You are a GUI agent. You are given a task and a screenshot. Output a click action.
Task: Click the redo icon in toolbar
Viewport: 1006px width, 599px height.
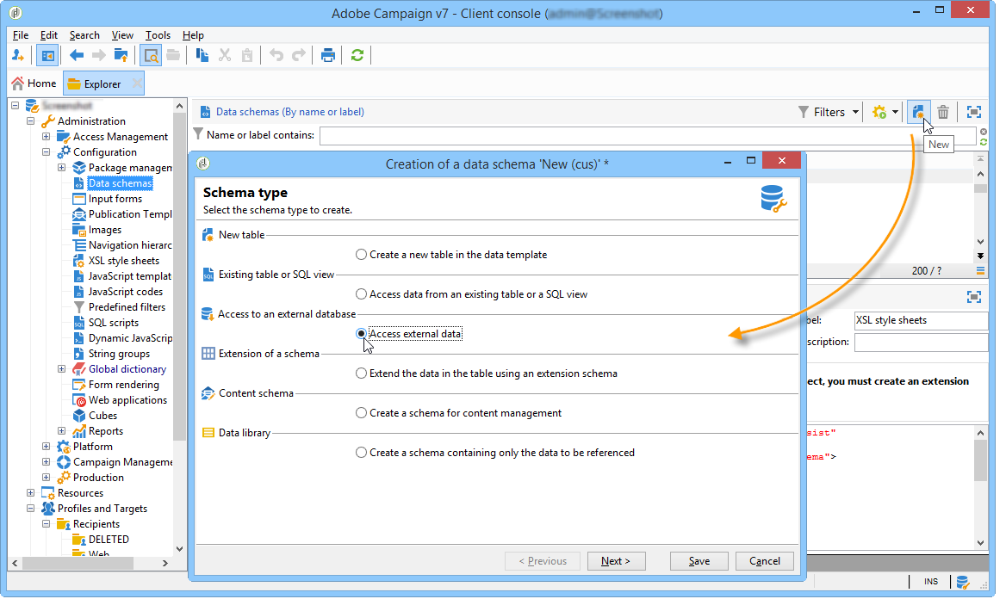pos(299,56)
